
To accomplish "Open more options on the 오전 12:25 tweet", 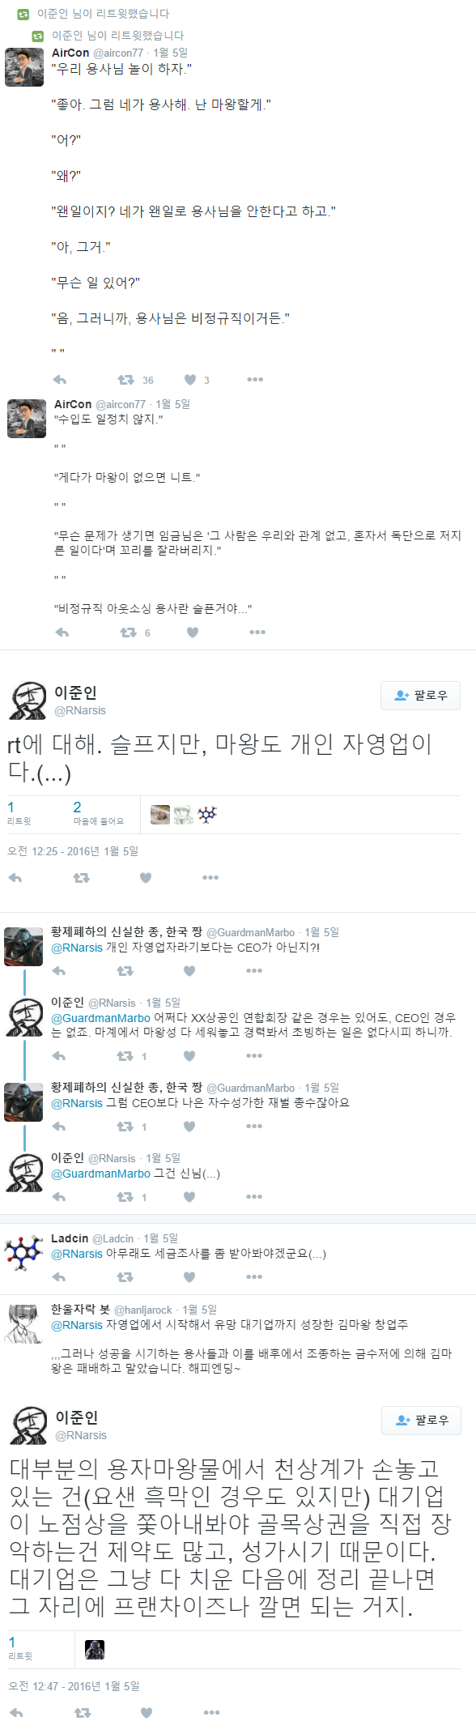I will [x=210, y=877].
